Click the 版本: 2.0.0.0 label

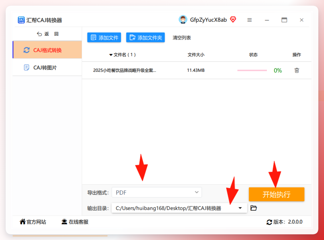coord(287,222)
